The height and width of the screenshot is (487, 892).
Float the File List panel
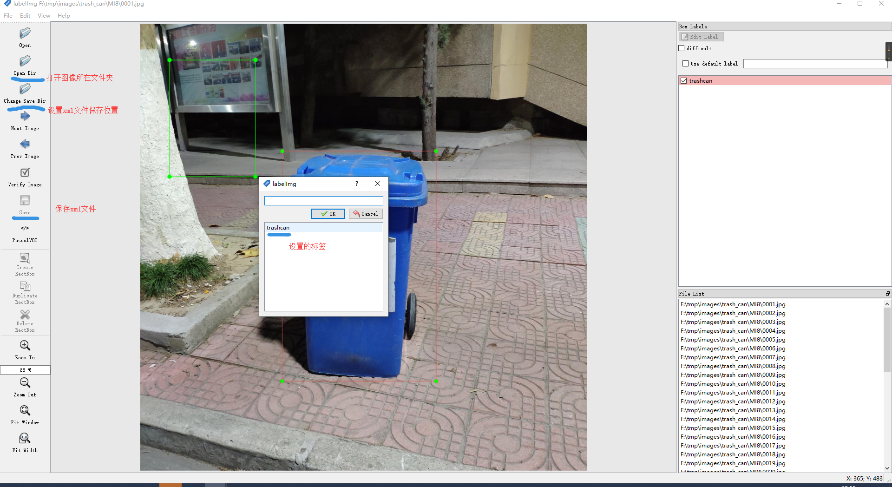click(x=888, y=294)
